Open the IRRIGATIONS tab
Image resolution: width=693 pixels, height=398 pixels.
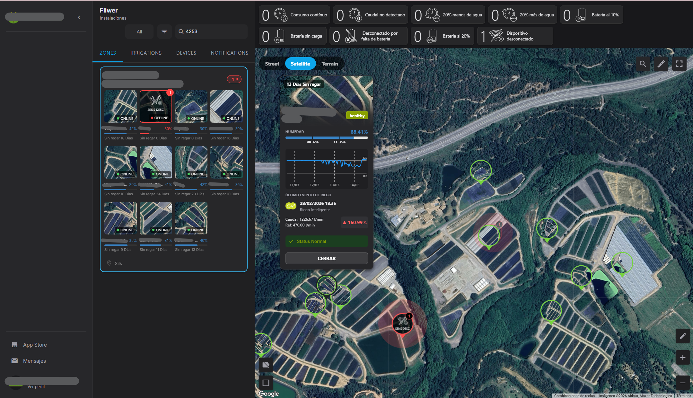146,53
